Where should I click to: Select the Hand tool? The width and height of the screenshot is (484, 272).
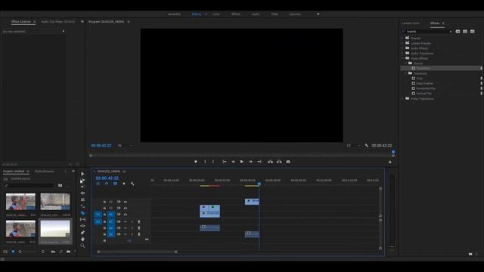pos(82,239)
